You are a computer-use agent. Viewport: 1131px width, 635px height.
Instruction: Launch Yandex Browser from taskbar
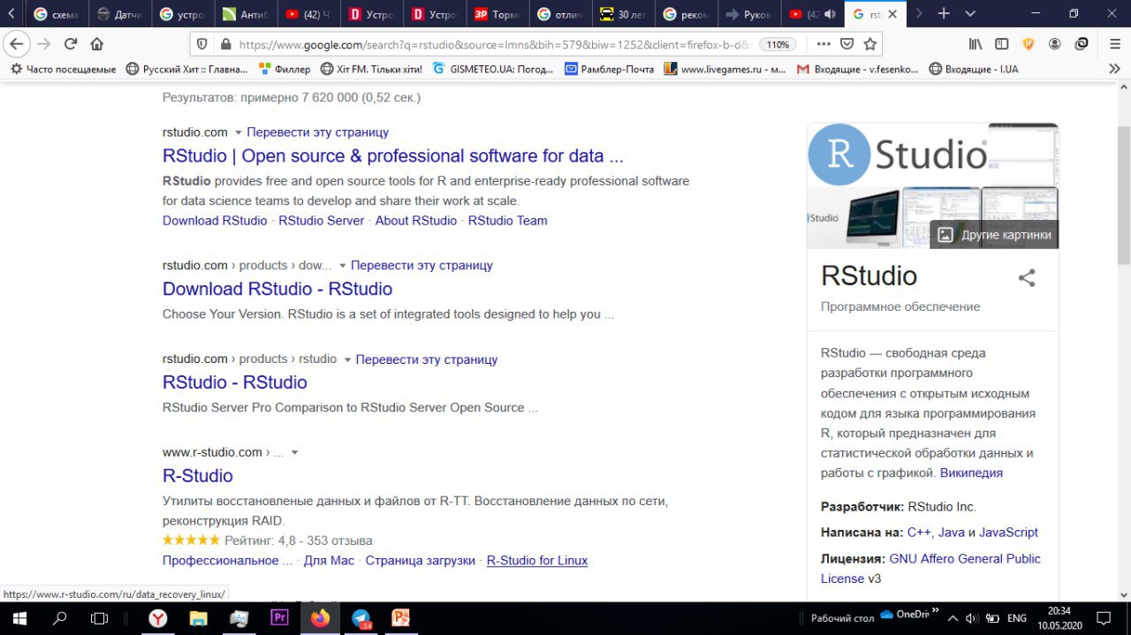pyautogui.click(x=157, y=618)
